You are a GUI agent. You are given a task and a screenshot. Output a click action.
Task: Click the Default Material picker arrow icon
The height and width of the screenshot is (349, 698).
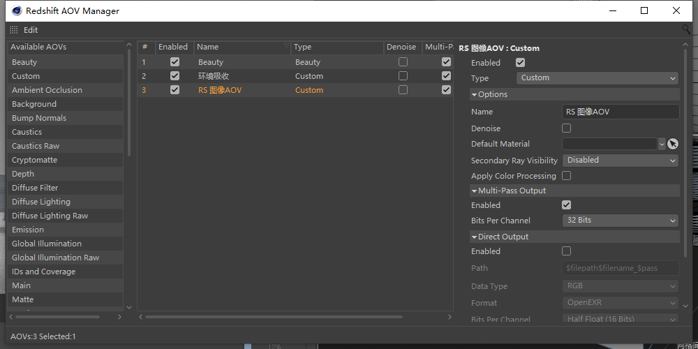tap(673, 144)
